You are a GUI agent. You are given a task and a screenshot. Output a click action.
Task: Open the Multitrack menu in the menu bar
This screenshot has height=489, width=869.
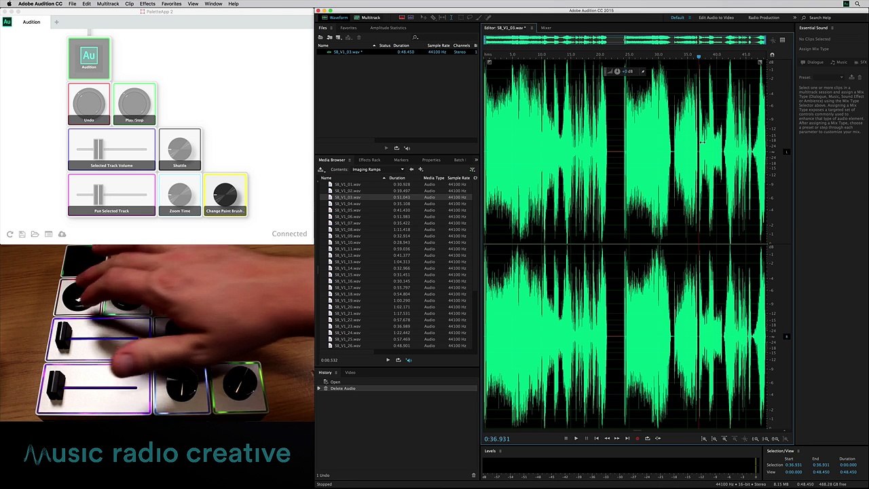click(108, 4)
